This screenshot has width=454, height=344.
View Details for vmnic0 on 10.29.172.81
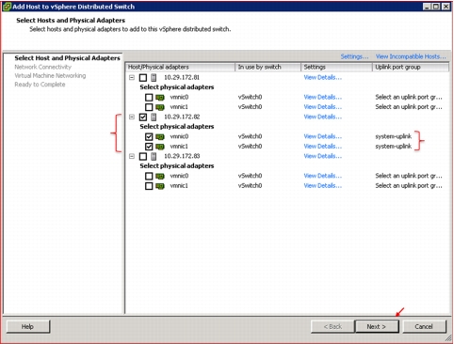(x=323, y=97)
